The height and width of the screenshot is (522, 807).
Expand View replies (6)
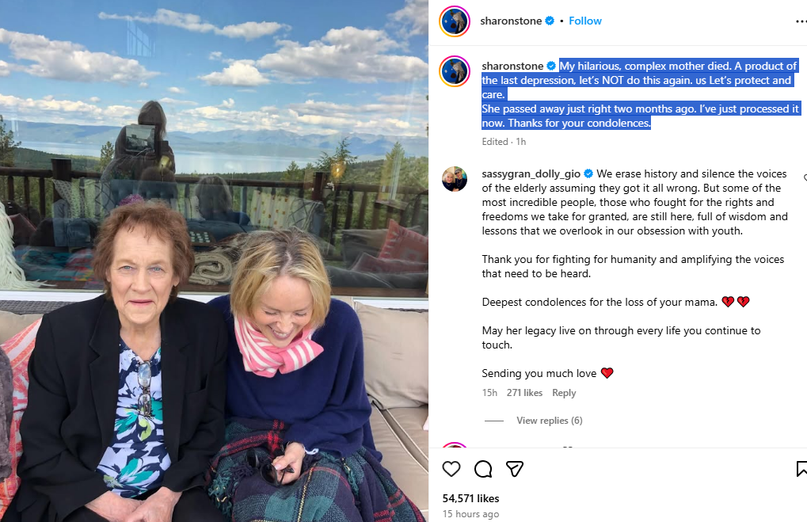tap(549, 421)
